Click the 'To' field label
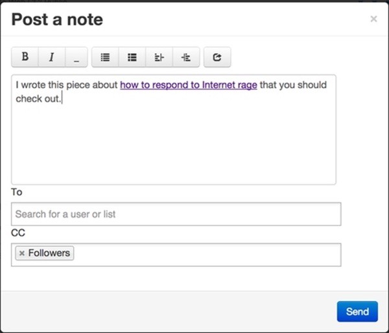Screen dimensions: 389x333 [16, 192]
